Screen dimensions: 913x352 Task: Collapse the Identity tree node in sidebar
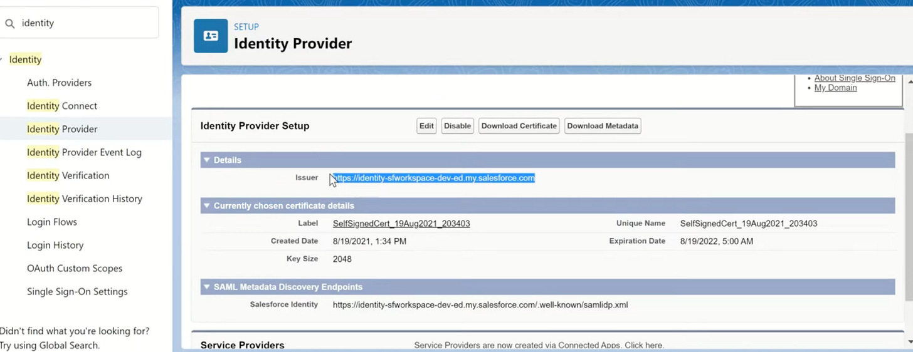tap(2, 60)
